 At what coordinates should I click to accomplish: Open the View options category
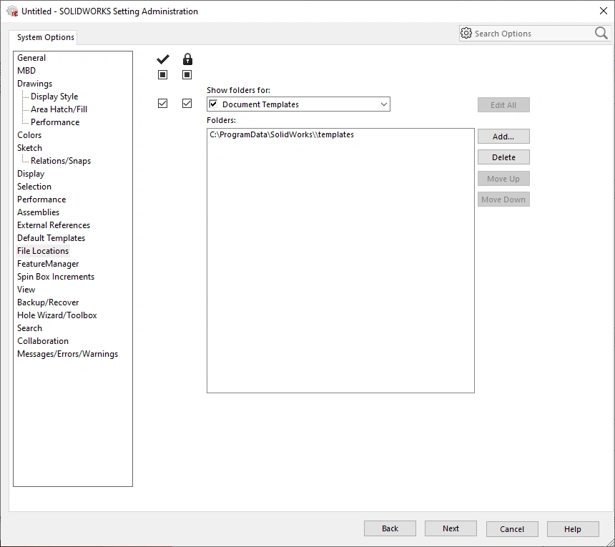[x=26, y=290]
